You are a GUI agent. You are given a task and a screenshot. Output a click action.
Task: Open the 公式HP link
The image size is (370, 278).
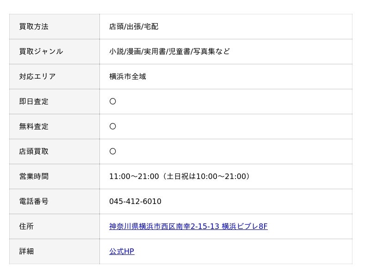122,251
